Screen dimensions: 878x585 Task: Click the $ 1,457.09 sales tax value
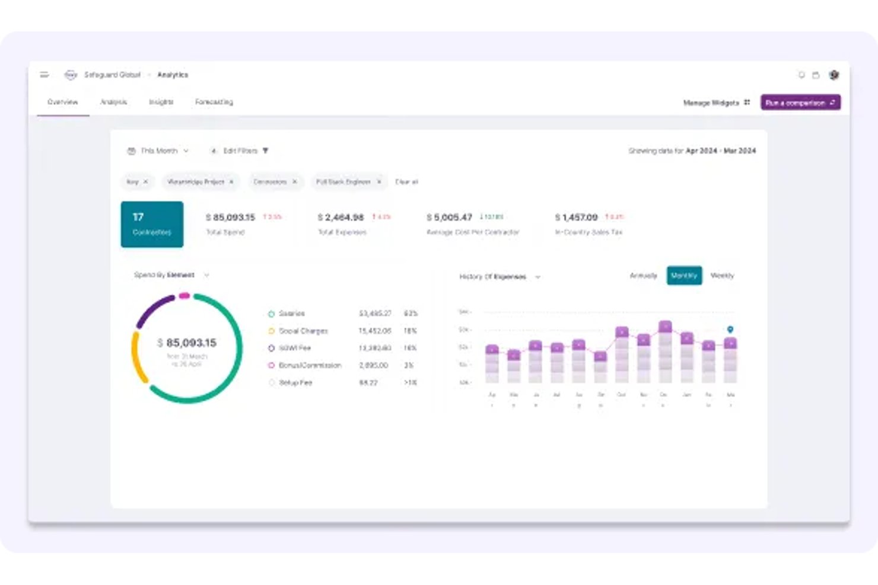[x=576, y=218]
